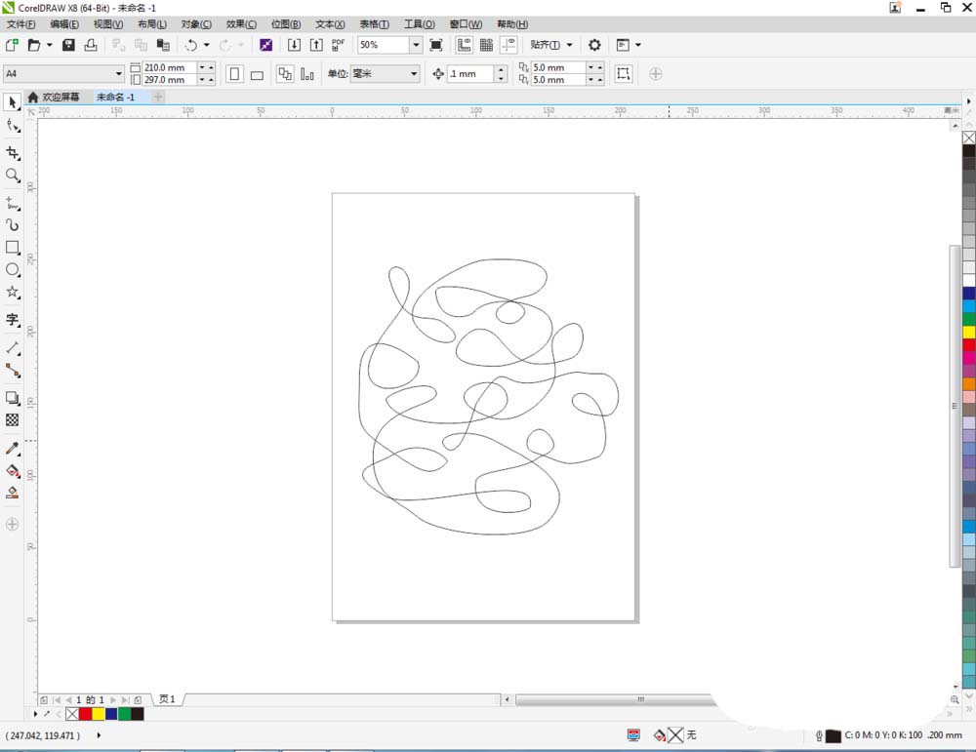Switch to the 未命名 -1 document tab

(115, 97)
